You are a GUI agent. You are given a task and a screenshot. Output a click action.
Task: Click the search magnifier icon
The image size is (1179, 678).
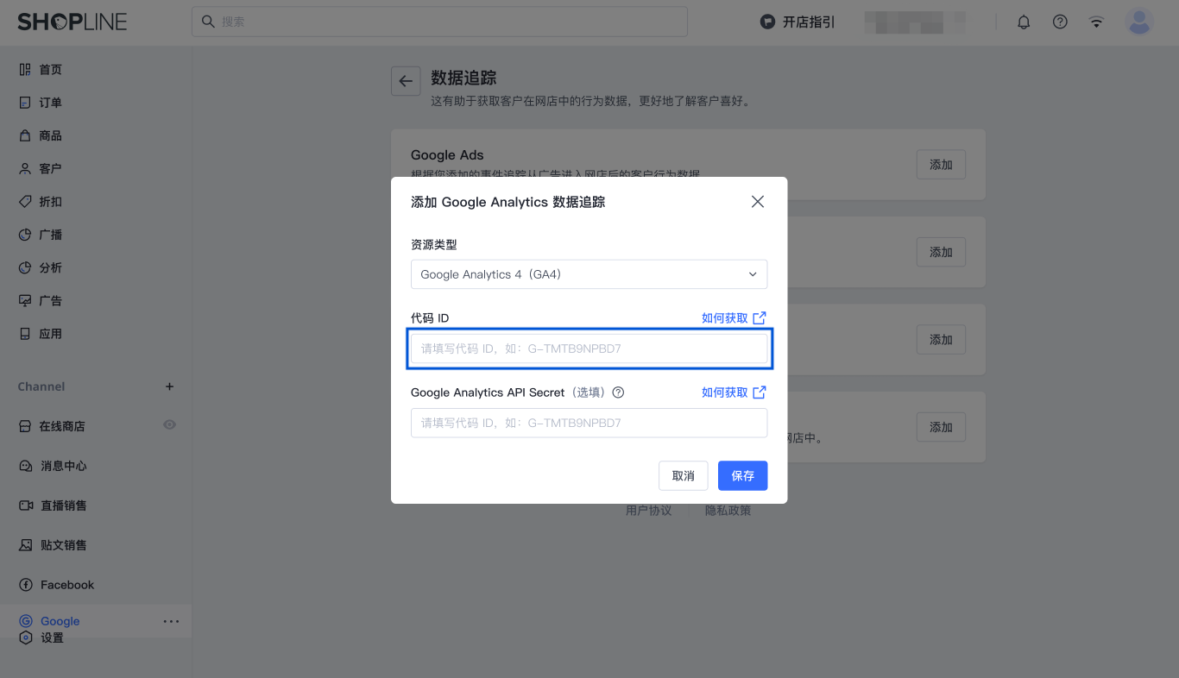pyautogui.click(x=208, y=22)
